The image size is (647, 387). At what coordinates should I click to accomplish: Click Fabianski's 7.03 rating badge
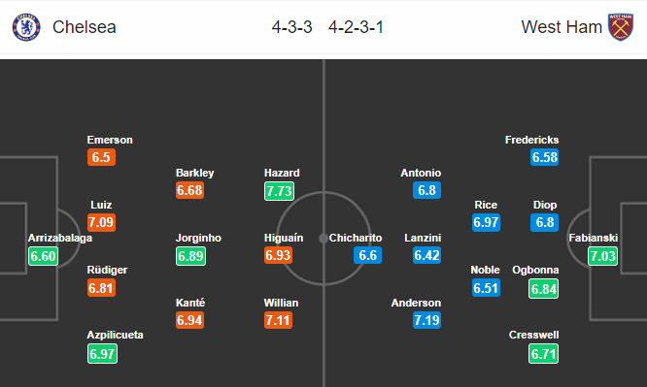[x=603, y=256]
